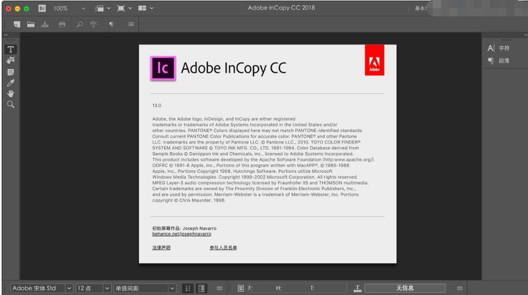Open the 字符 (Character) panel
The image size is (528, 295).
pyautogui.click(x=504, y=48)
